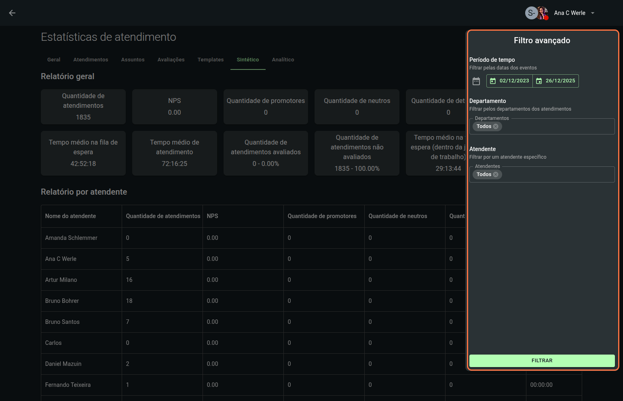Click calendar icon in start date 02/12/2023
This screenshot has height=401, width=623.
[x=493, y=81]
